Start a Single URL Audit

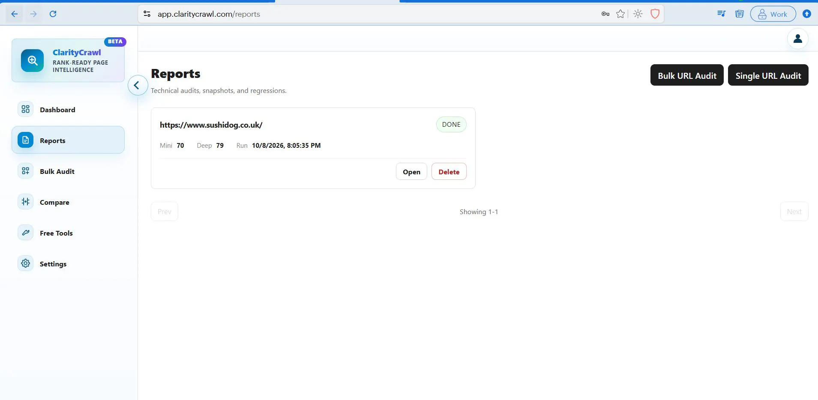pyautogui.click(x=768, y=75)
